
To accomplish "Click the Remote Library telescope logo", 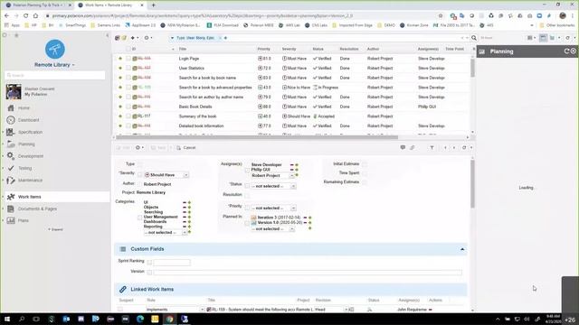I will [55, 49].
